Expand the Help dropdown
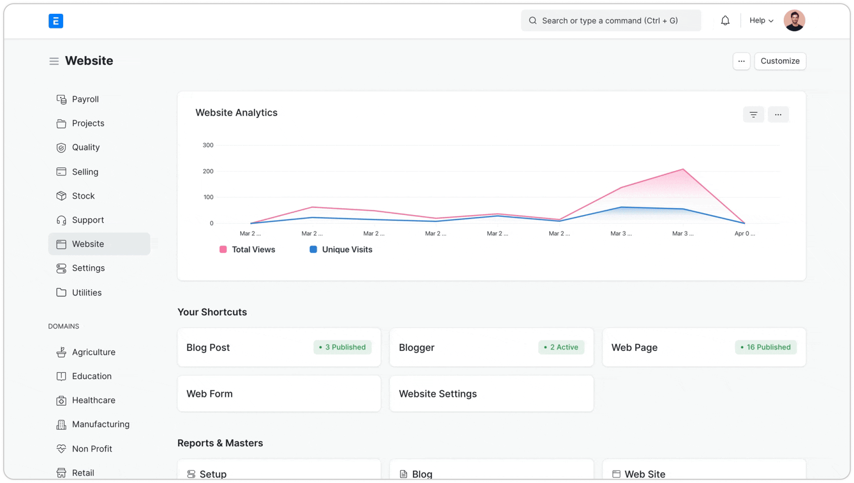The height and width of the screenshot is (483, 854). pyautogui.click(x=761, y=20)
